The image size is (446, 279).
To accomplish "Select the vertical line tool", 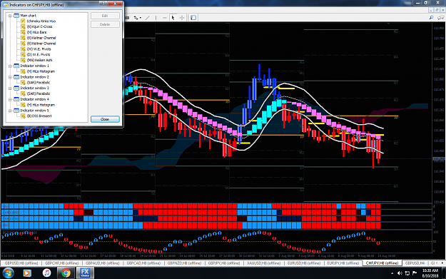I will point(156,18).
